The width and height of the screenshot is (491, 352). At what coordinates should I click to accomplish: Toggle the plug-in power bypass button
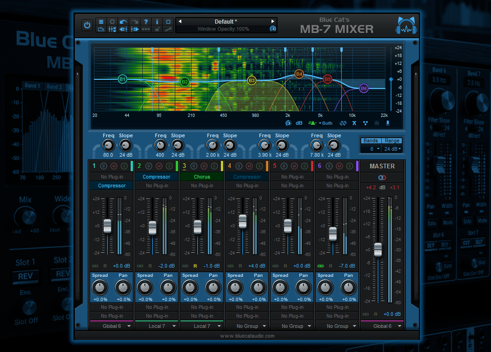(x=87, y=26)
